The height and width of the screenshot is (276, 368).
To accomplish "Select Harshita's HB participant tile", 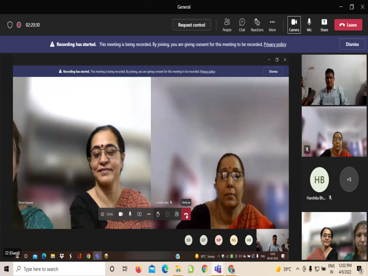I will 319,179.
